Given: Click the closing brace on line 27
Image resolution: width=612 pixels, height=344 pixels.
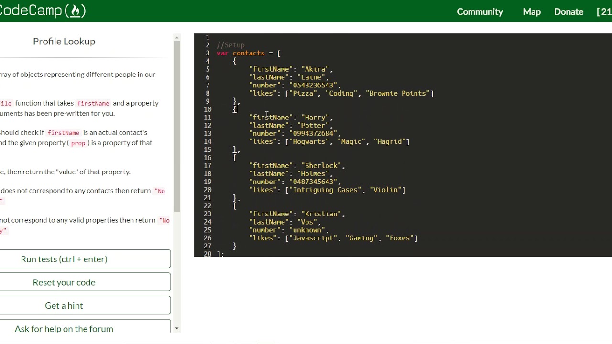Looking at the screenshot, I should coord(235,246).
